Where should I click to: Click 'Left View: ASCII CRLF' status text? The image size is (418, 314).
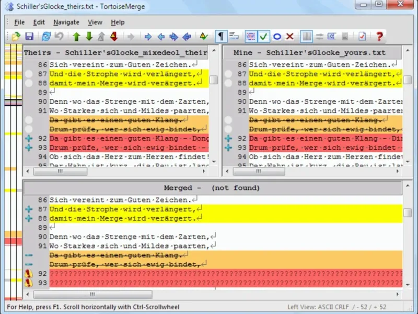tap(318, 307)
